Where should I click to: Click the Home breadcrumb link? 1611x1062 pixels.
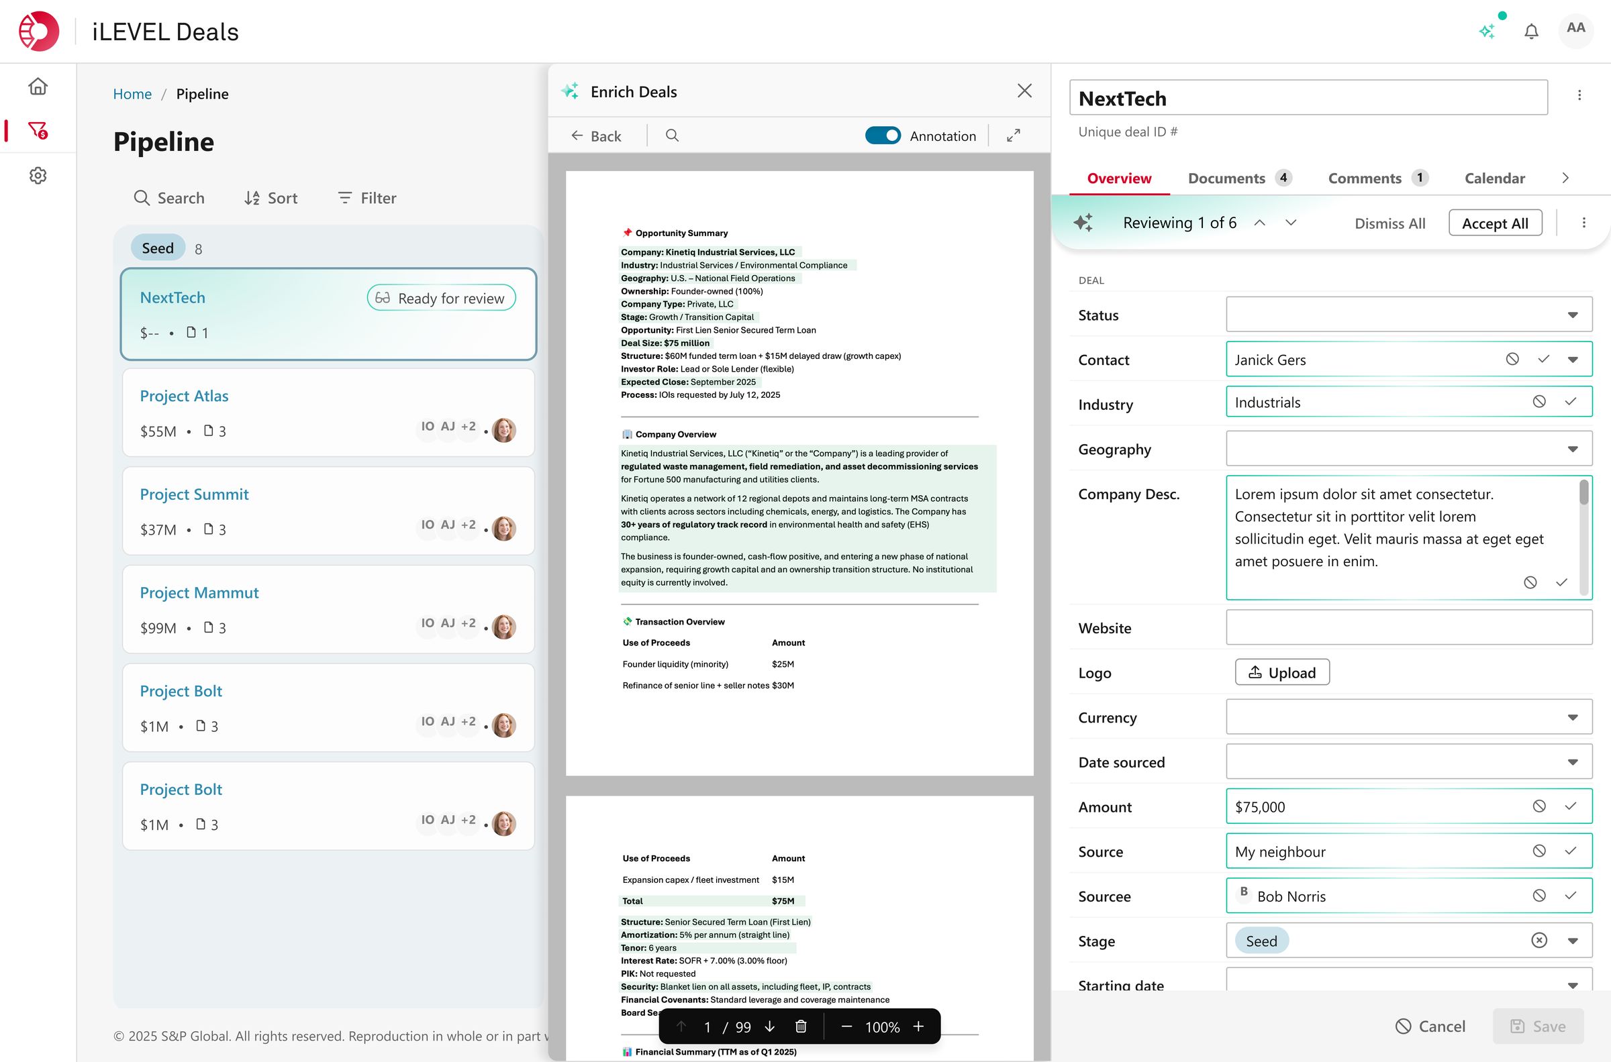[132, 93]
